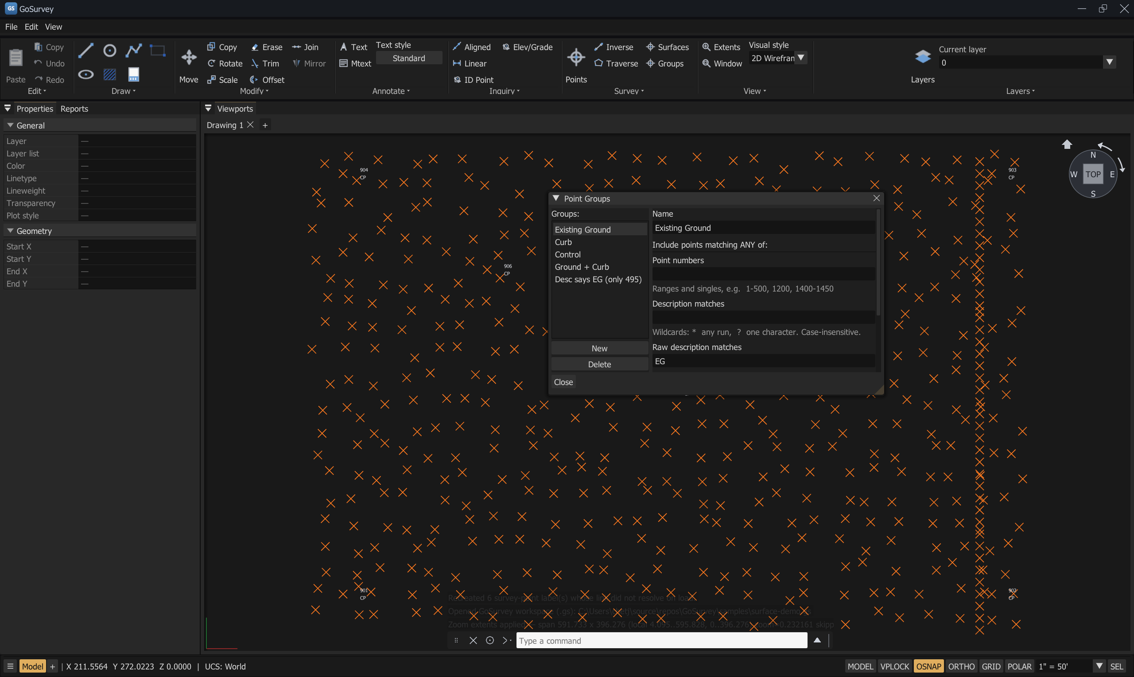The image size is (1134, 677).
Task: Select the Circle draw tool
Action: 109,50
